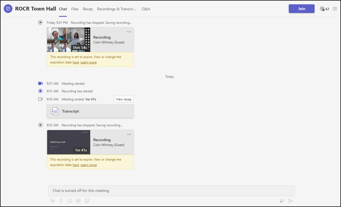341x207 pixels.
Task: Select the Q&A tab
Action: click(146, 9)
